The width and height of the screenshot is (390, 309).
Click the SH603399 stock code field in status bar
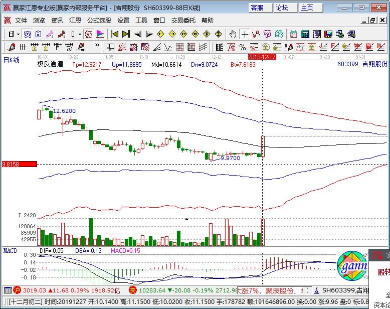tap(345, 290)
